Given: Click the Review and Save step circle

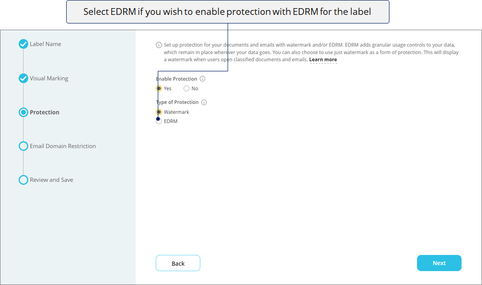Looking at the screenshot, I should pos(24,180).
